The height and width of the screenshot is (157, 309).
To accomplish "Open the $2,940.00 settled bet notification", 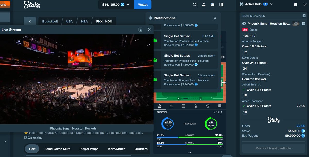I will click(186, 80).
